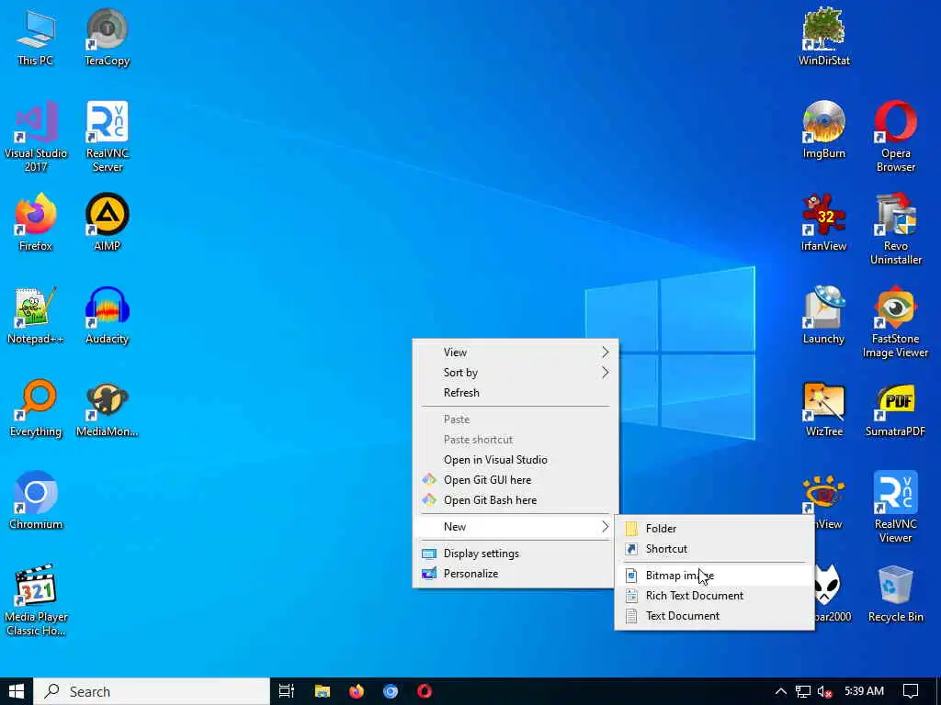This screenshot has width=941, height=705.
Task: Select the Recycle Bin icon
Action: pos(895,594)
